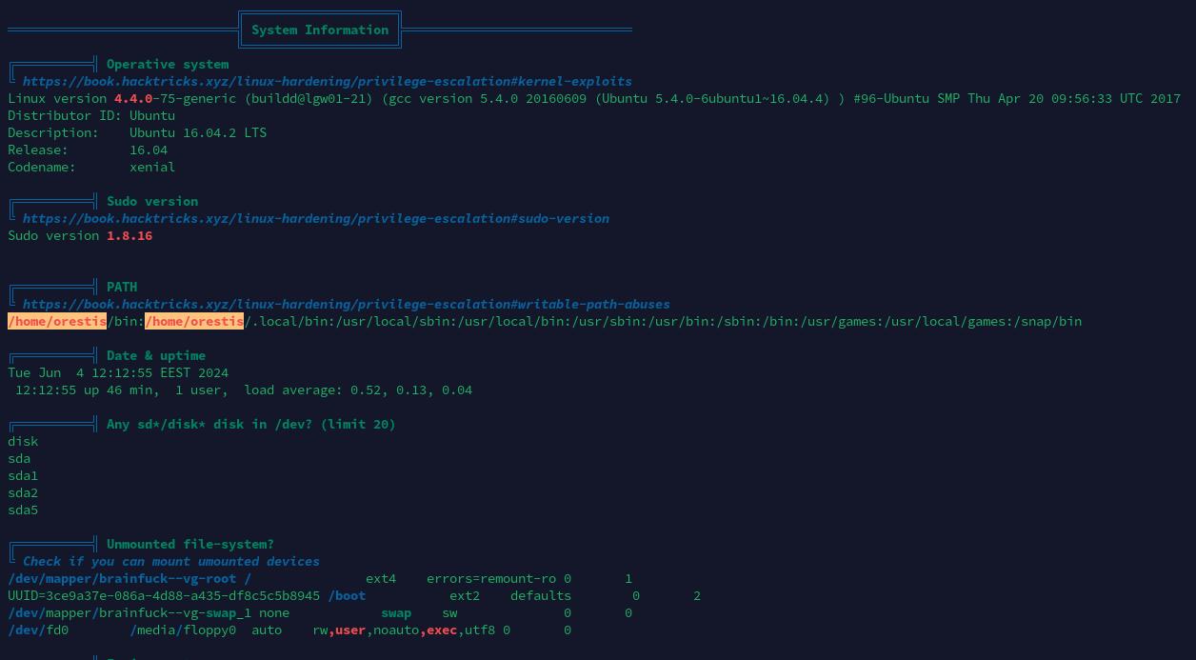This screenshot has height=660, width=1196.
Task: Click the /boot mount point
Action: coord(347,595)
